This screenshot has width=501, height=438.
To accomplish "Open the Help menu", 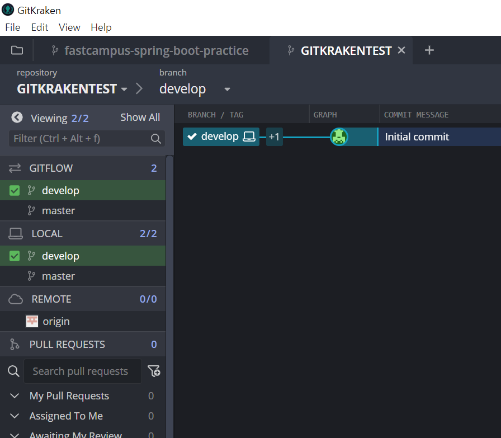I will [x=101, y=27].
